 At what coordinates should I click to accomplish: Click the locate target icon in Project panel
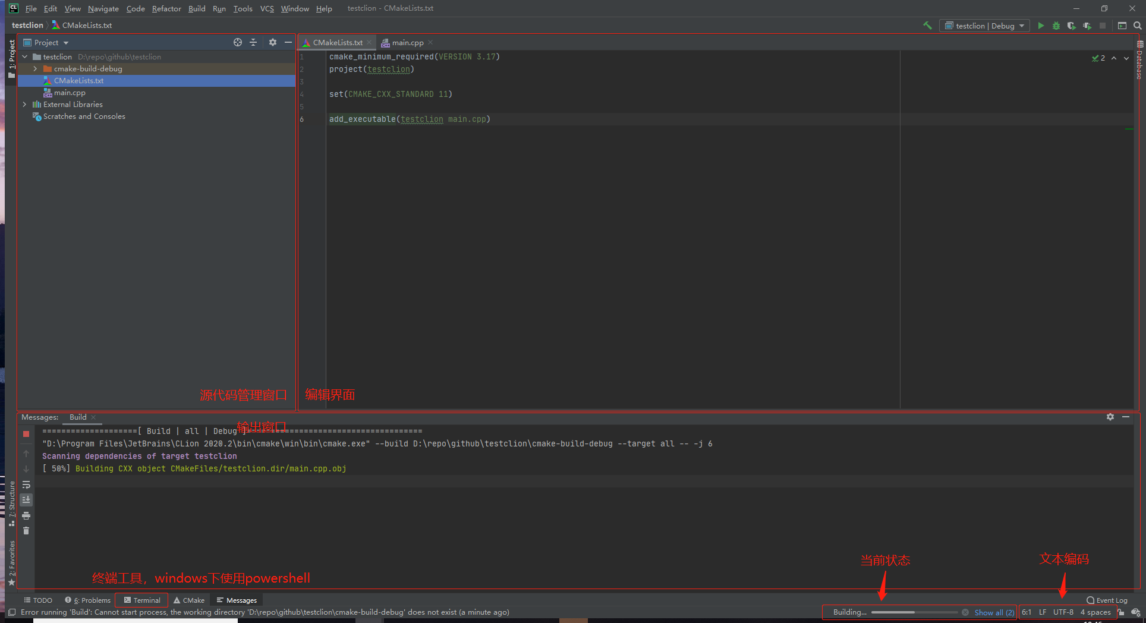(238, 42)
